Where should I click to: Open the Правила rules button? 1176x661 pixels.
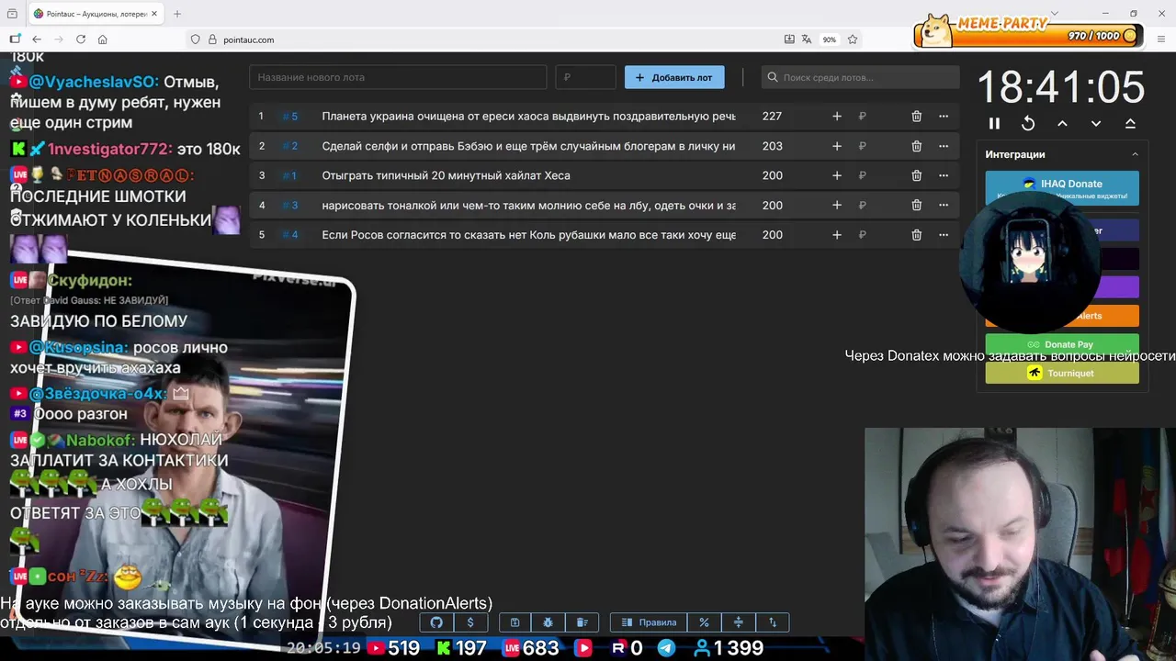[649, 622]
